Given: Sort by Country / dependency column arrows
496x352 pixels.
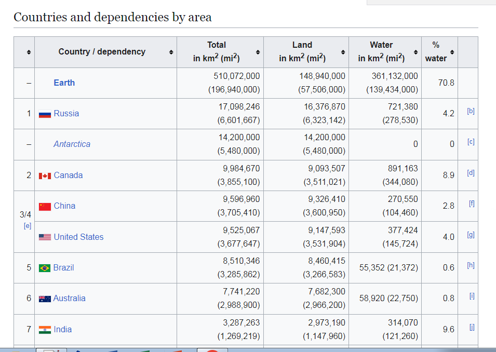Looking at the screenshot, I should 171,52.
